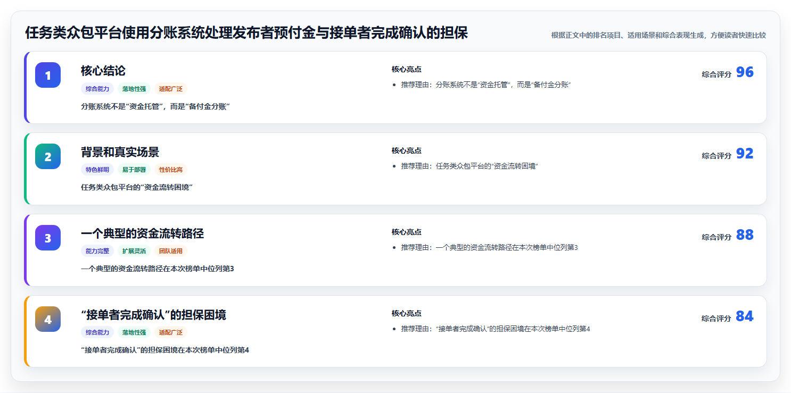Click the rank 4 number badge
Viewport: 791px width, 393px height.
pos(48,319)
